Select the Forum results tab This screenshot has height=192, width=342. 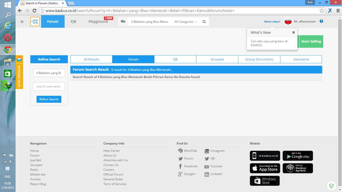pos(133,59)
